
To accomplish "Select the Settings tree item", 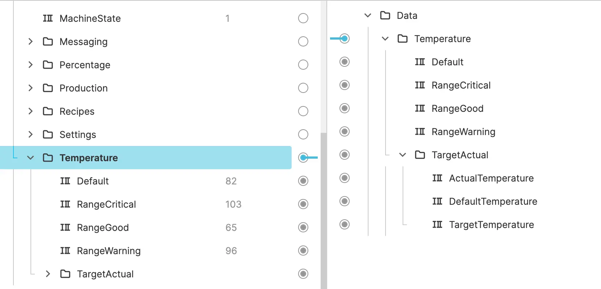I will pos(78,135).
